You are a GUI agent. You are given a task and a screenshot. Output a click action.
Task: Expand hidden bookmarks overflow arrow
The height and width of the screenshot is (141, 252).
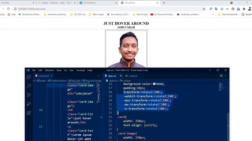tap(213, 14)
